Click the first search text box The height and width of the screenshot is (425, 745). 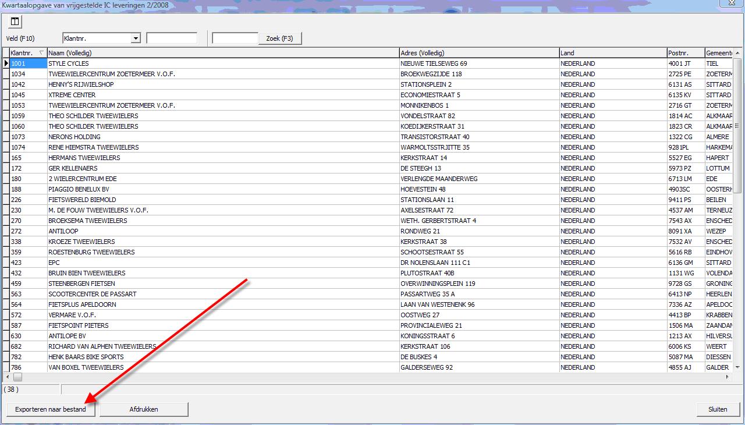tap(172, 38)
